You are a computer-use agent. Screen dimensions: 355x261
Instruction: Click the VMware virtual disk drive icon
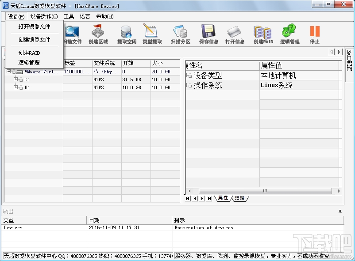[x=19, y=72]
